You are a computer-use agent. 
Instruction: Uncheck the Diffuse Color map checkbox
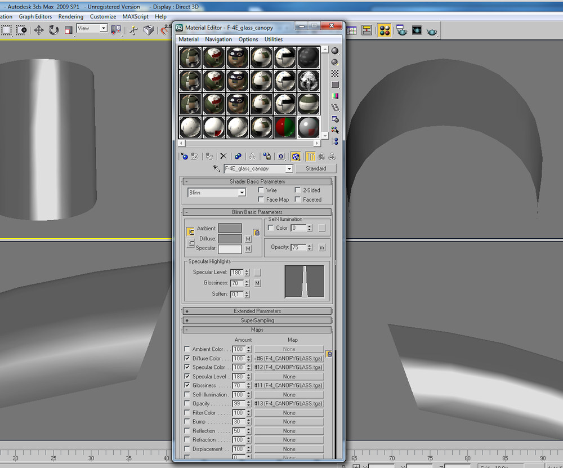pos(187,358)
